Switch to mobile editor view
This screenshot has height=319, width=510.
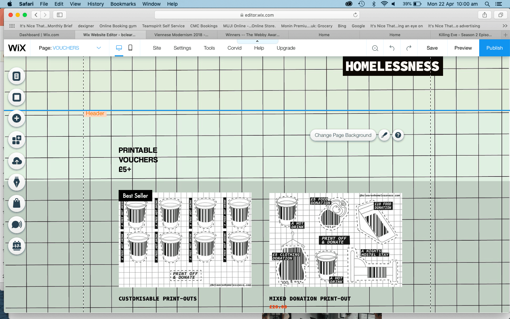130,48
